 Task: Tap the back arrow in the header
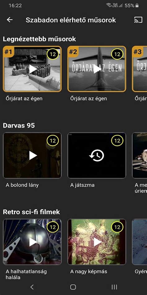10,20
